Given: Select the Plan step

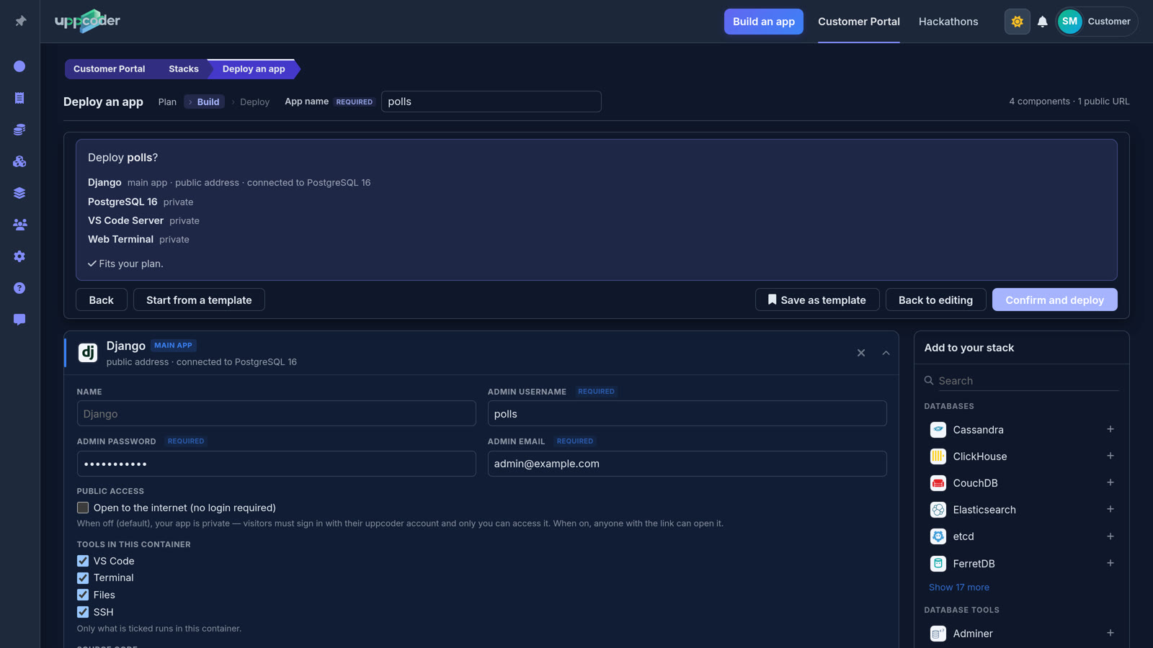Looking at the screenshot, I should coord(167,102).
